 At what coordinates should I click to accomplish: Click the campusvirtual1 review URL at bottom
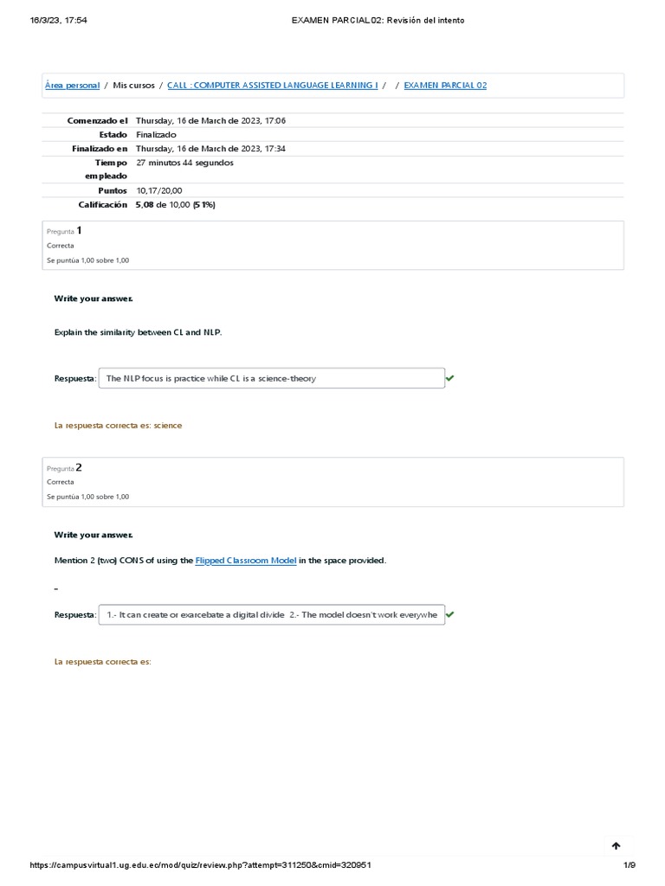click(x=202, y=865)
